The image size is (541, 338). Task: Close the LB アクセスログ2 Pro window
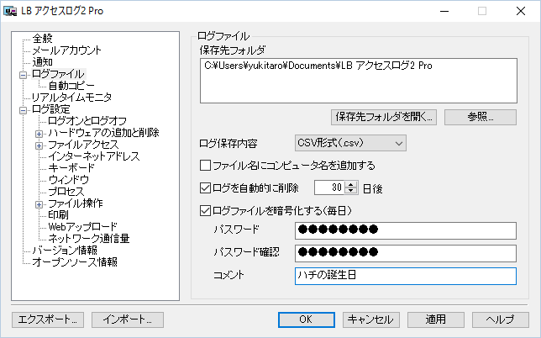point(521,11)
